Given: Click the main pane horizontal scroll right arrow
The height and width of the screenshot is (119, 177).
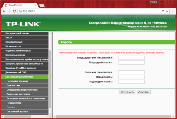Looking at the screenshot, I should click(173, 117).
